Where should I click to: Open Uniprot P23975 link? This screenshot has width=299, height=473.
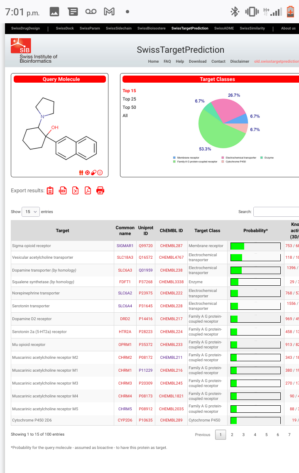pyautogui.click(x=146, y=293)
